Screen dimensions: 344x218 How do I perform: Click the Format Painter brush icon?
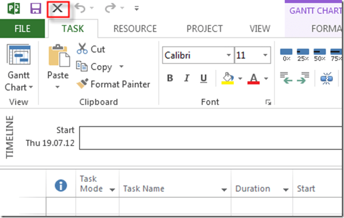(x=82, y=84)
